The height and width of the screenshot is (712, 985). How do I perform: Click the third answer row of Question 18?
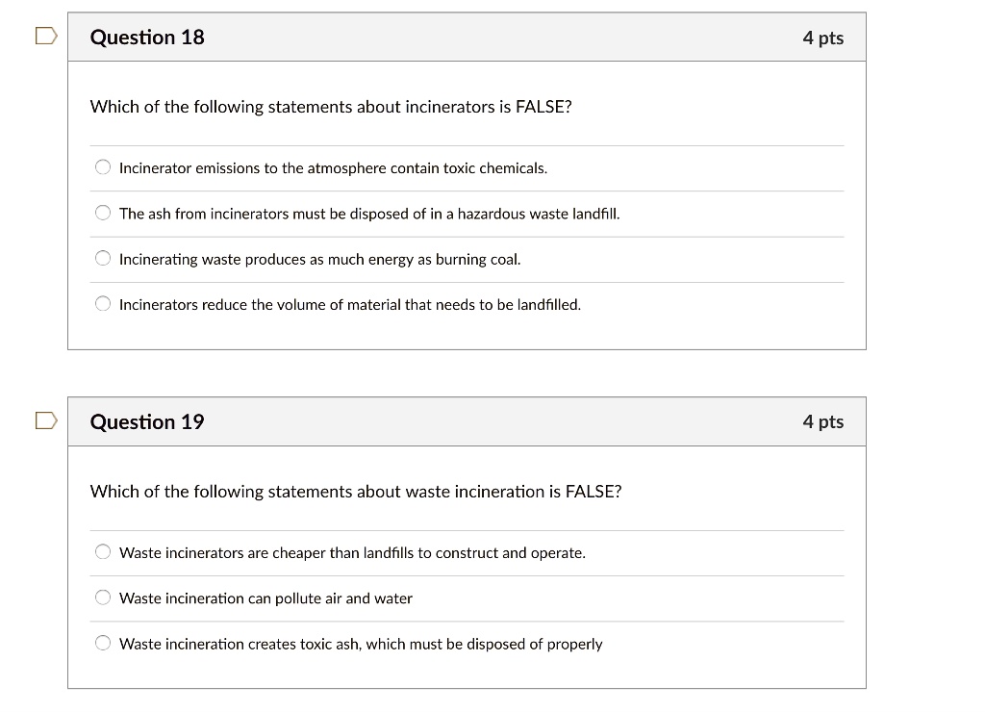319,258
